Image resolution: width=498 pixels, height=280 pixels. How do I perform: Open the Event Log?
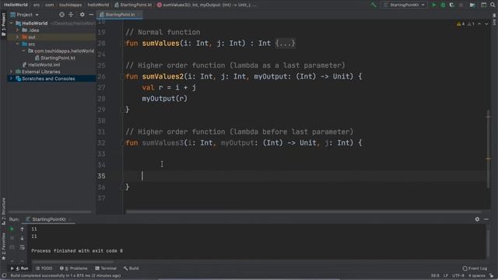(475, 268)
